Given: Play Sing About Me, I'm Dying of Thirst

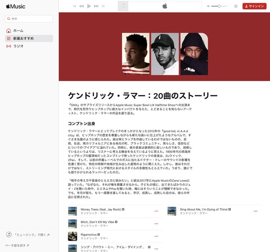Looking at the screenshot, I should pos(204,209).
